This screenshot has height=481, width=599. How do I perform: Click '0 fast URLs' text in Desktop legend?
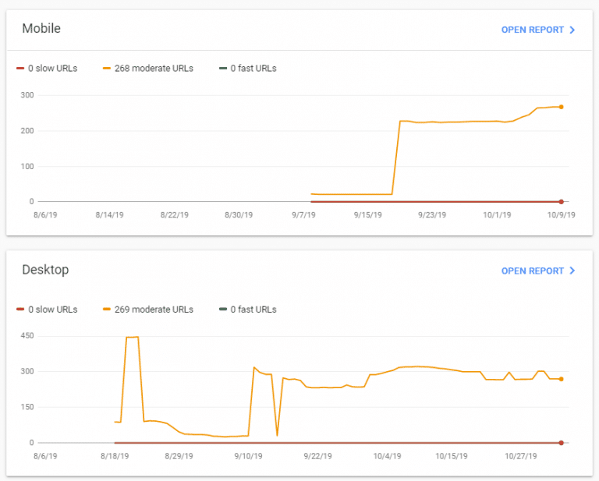(x=253, y=309)
